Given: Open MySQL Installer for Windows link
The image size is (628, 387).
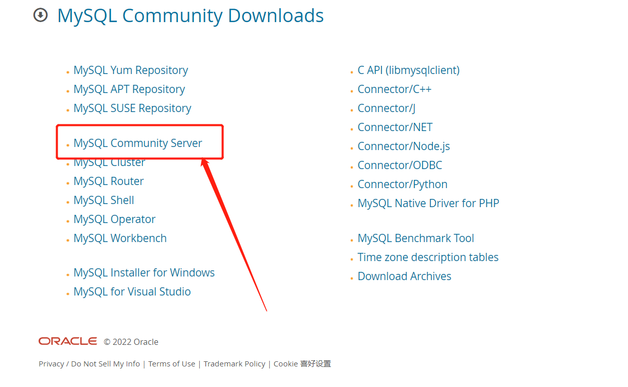Looking at the screenshot, I should click(144, 272).
